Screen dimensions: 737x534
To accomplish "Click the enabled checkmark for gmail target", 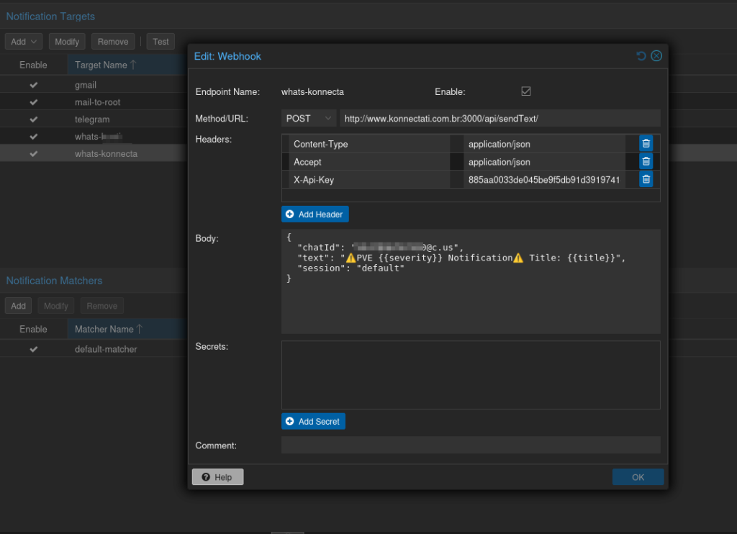I will [x=33, y=85].
